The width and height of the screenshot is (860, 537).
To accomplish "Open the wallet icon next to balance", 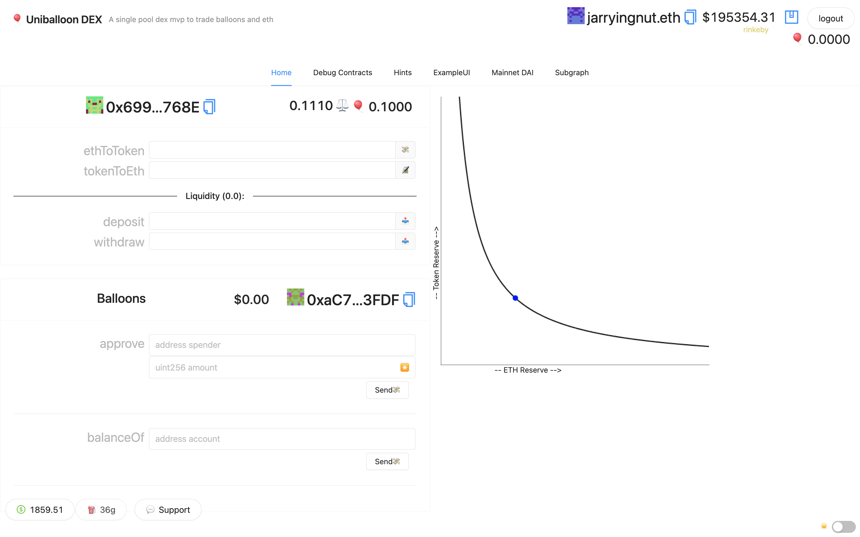I will pos(791,17).
